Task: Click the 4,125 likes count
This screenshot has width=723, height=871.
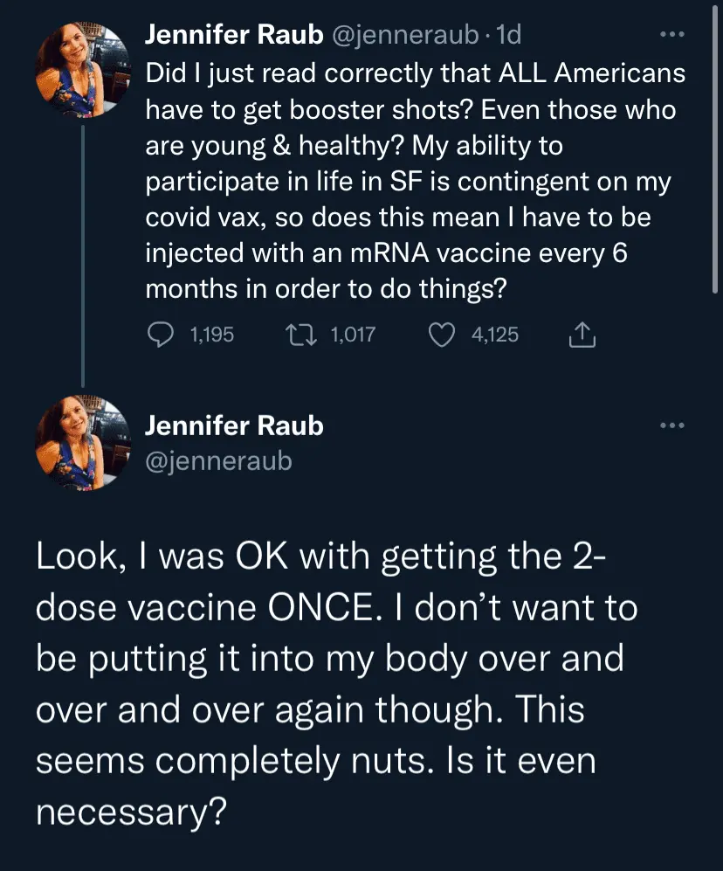Action: pyautogui.click(x=494, y=334)
